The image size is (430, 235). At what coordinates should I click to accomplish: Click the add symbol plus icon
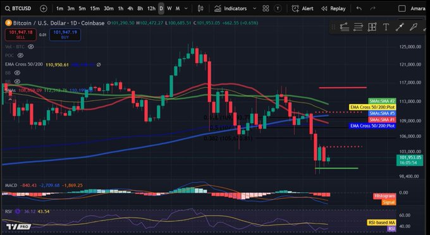pyautogui.click(x=44, y=8)
